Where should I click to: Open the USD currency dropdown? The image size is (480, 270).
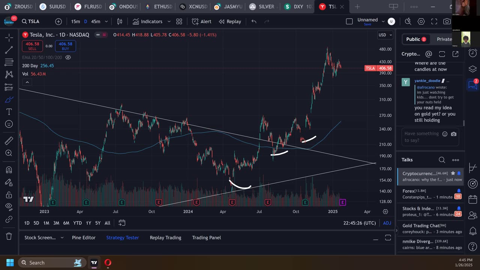pos(385,35)
